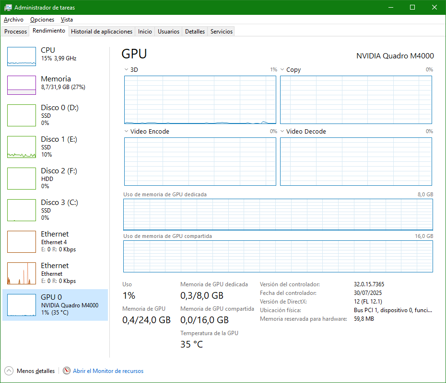Click the Task Manager app icon in title bar
Viewport: 446px width, 383px height.
click(8, 8)
